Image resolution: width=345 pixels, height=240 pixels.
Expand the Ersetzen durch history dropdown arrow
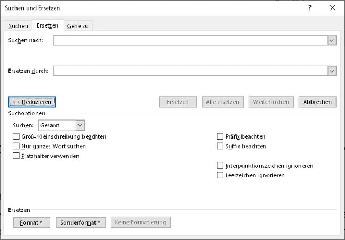(332, 71)
